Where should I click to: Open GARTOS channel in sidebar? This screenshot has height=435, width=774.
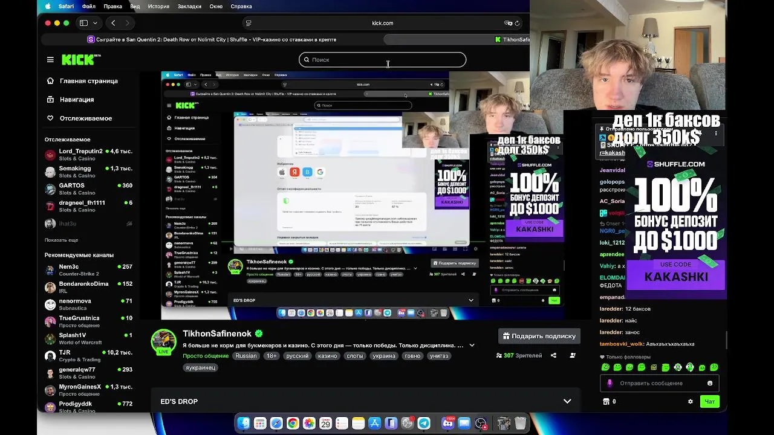coord(88,189)
